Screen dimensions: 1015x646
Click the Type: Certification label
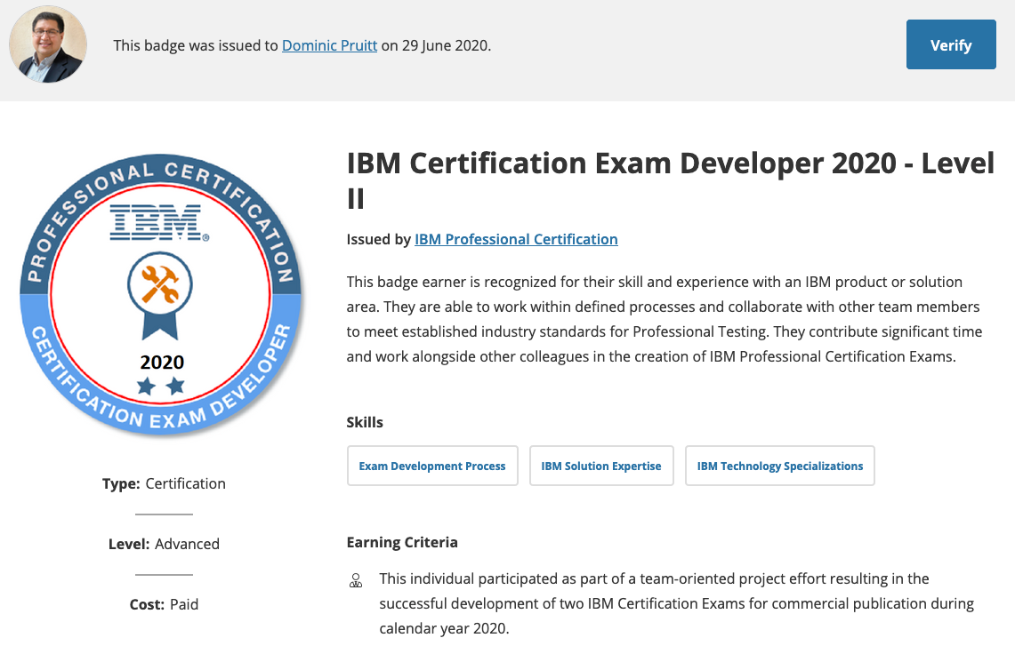click(x=164, y=483)
